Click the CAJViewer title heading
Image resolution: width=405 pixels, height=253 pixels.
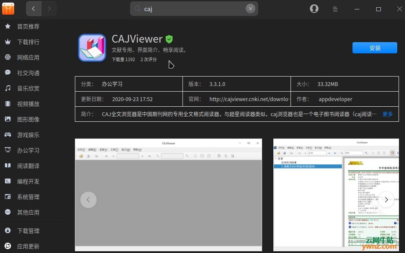coord(137,39)
